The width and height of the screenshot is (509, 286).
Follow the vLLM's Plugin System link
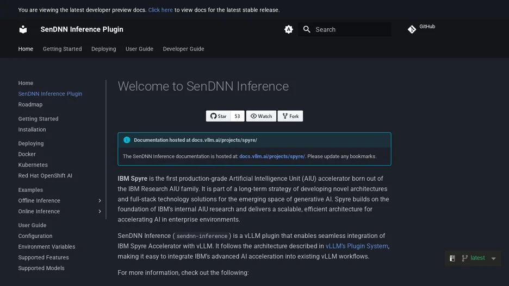click(x=356, y=246)
